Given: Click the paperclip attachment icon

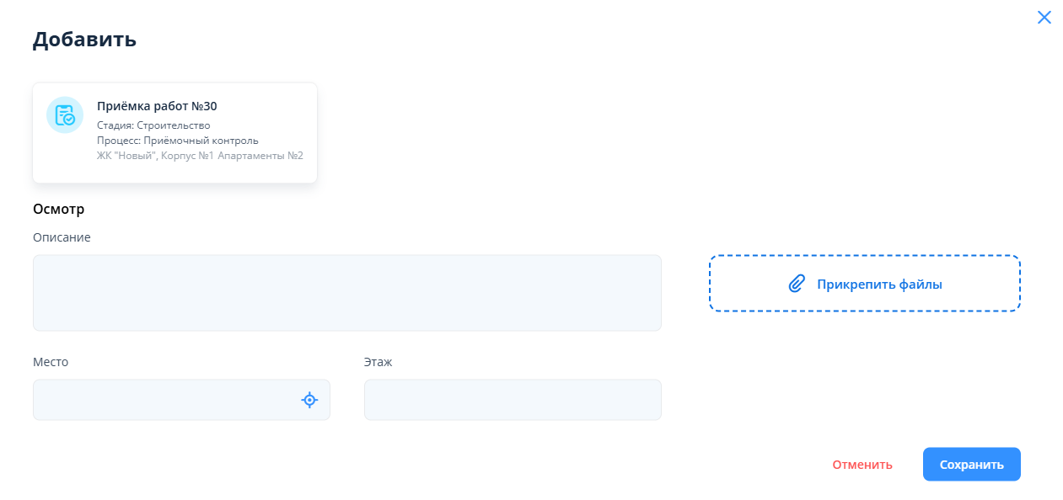Looking at the screenshot, I should [x=797, y=284].
